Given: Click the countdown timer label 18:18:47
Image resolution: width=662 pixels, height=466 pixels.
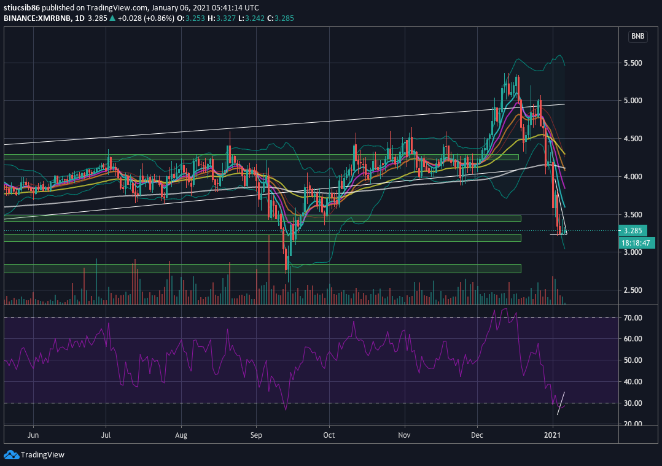Looking at the screenshot, I should [636, 243].
